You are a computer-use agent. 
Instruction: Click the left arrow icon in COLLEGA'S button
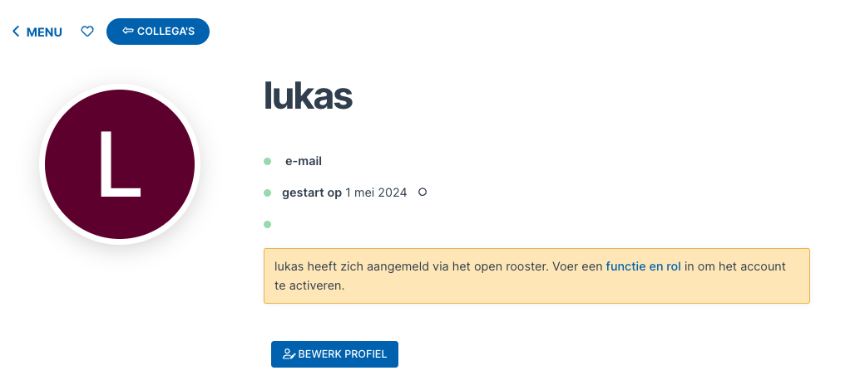click(128, 32)
